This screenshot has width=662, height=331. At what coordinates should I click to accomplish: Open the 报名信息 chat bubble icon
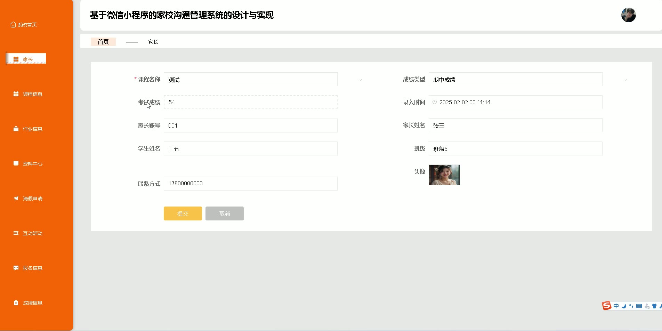[x=16, y=268]
